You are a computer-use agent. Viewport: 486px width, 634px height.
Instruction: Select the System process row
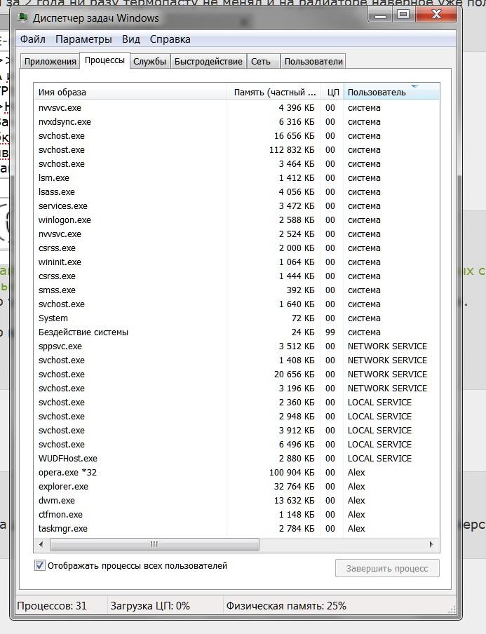236,318
